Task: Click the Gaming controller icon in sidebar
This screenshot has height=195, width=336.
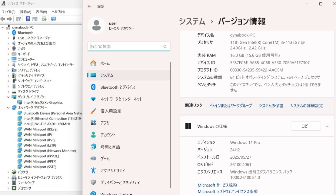Action: 93,158
